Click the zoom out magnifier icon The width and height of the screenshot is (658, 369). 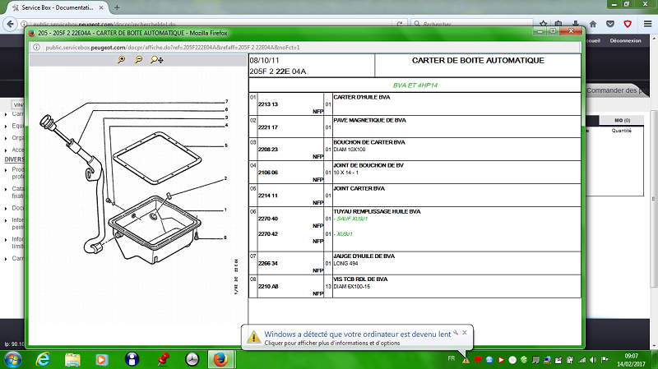pyautogui.click(x=138, y=60)
